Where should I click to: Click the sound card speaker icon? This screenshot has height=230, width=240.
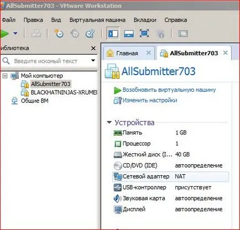pos(118,198)
